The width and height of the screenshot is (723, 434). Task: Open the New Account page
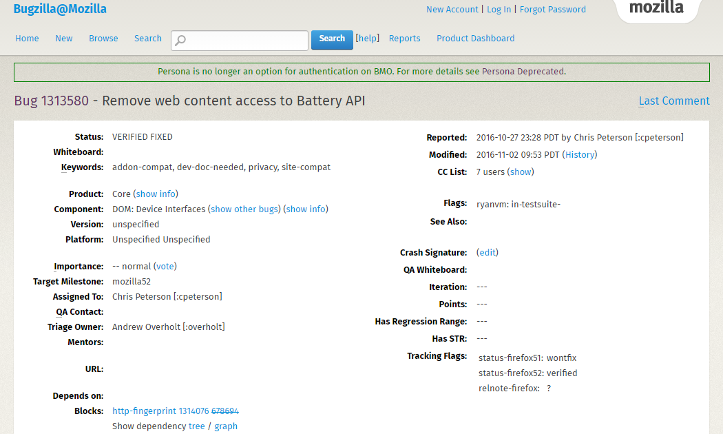451,9
